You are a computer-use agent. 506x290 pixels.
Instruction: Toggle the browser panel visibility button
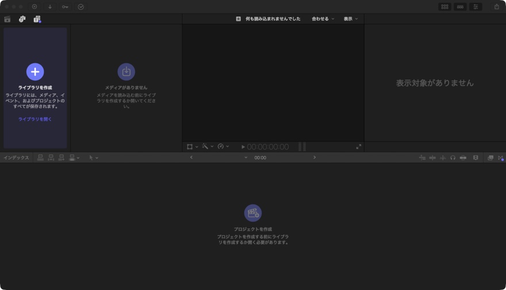444,7
